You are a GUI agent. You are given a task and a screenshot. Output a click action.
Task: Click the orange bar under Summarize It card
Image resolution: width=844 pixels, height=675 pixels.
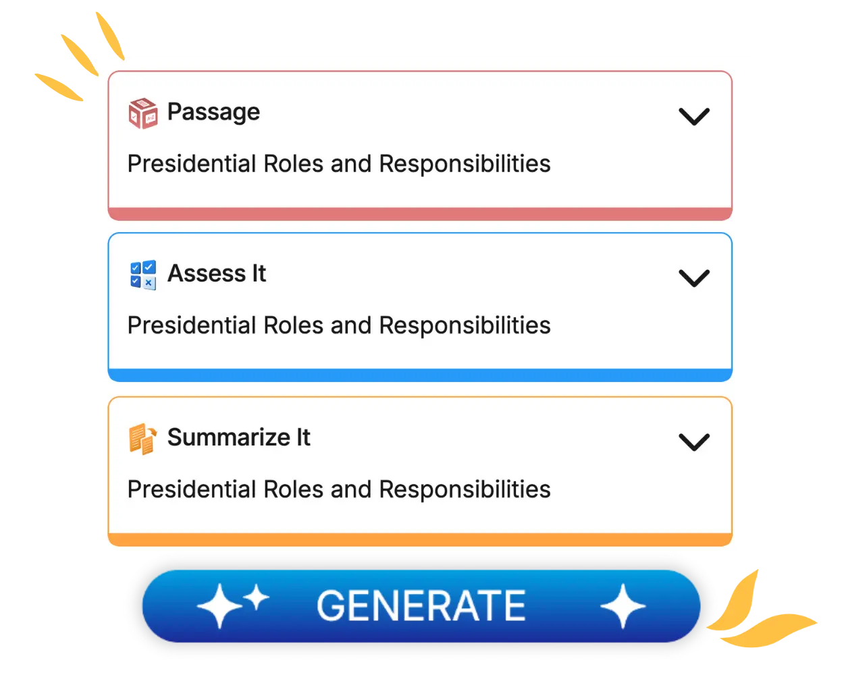point(420,539)
